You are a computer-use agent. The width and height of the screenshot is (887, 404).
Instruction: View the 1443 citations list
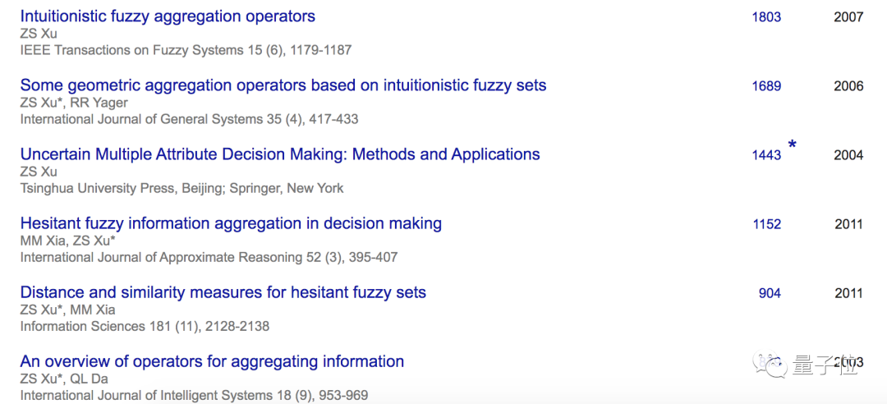[x=766, y=154]
